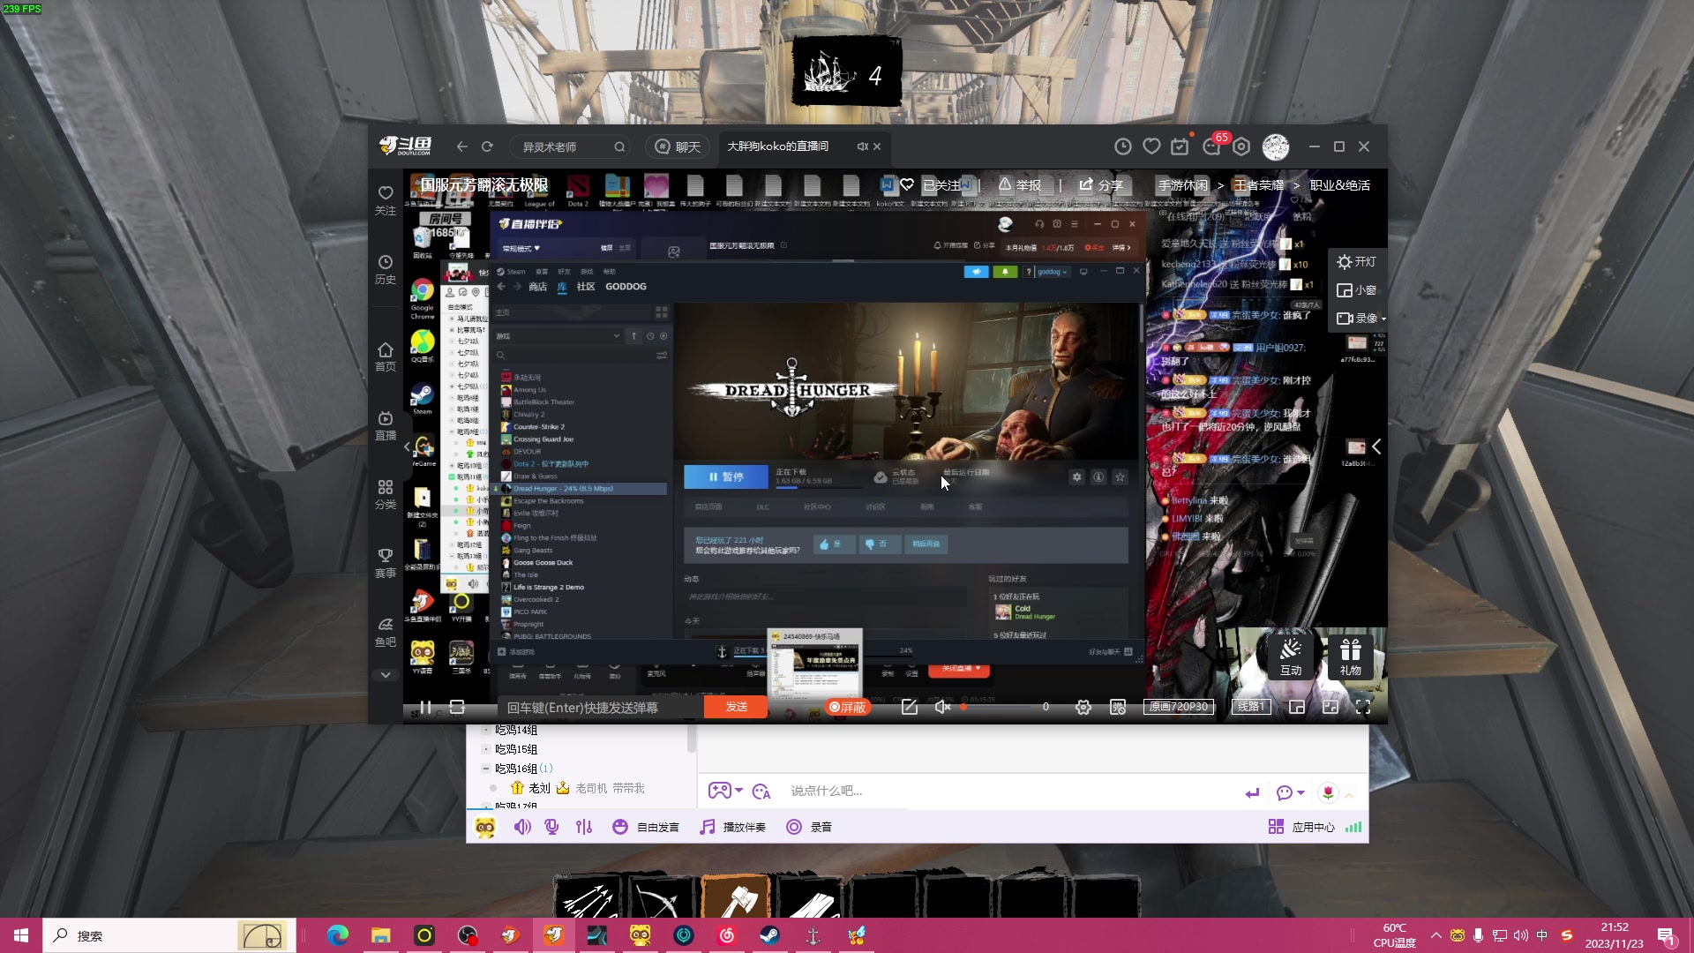Open 王者荣耀 category breadcrumb

coord(1259,185)
